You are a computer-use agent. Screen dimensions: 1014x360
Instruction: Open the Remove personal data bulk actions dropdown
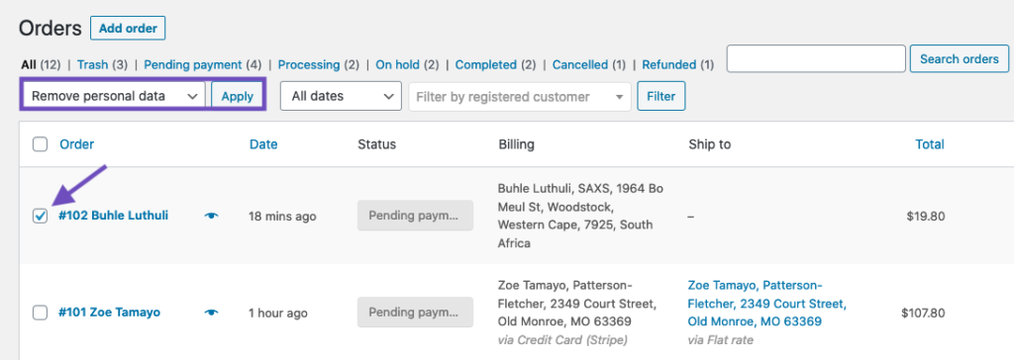click(115, 96)
